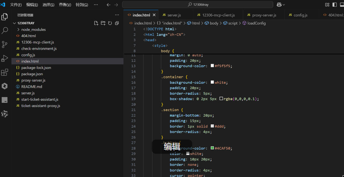Click the New File icon in explorer
Viewport: 344px width, 177px height.
(96, 23)
